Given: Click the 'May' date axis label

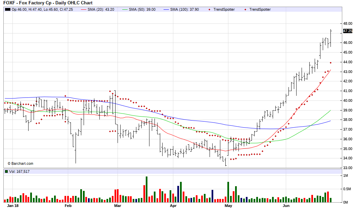Looking at the screenshot, I should (x=228, y=206).
